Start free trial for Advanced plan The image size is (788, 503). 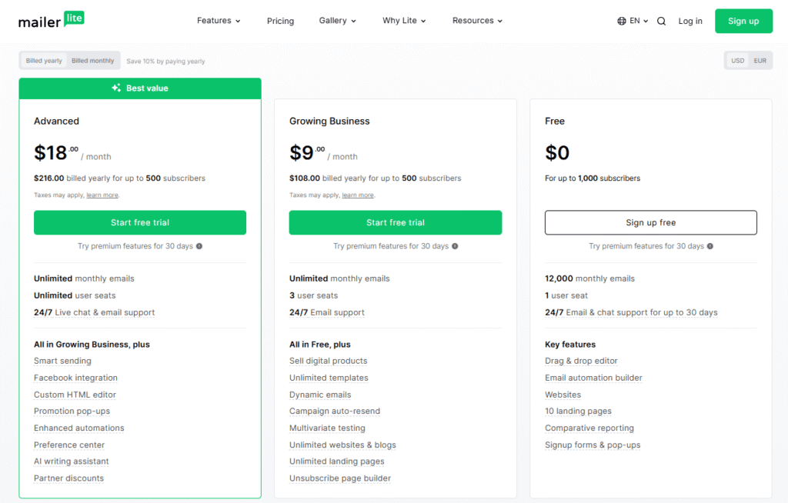click(140, 222)
